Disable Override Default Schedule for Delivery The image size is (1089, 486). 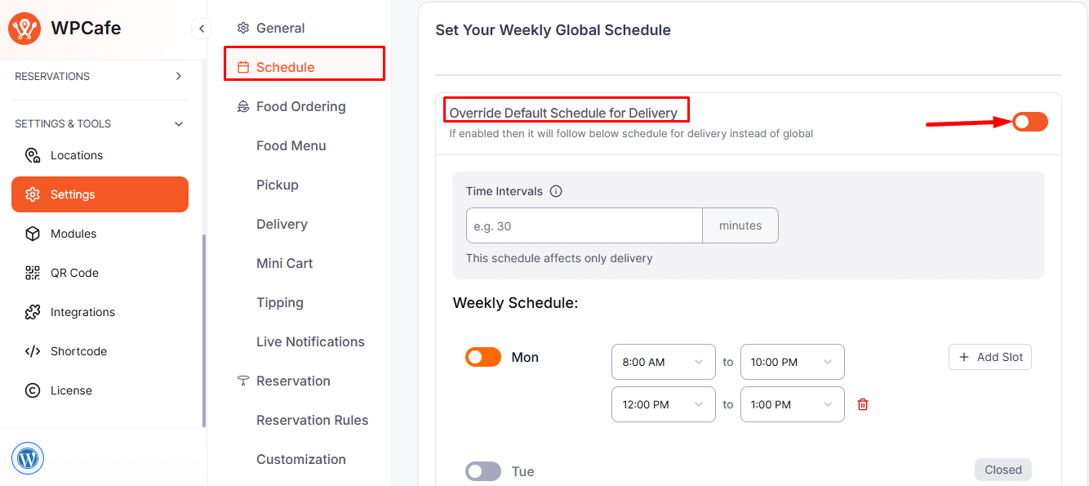point(1029,122)
